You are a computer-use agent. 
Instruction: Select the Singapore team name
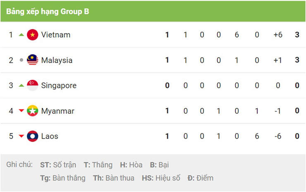(x=59, y=85)
